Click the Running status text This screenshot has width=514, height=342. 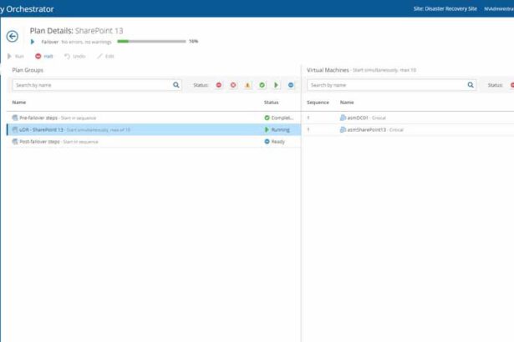click(x=281, y=130)
